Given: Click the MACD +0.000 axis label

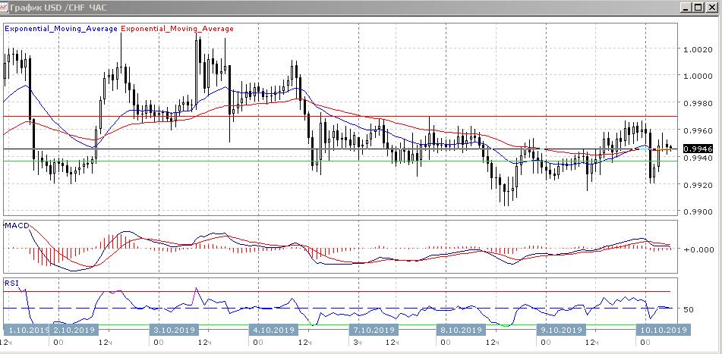Looking at the screenshot, I should pos(697,249).
